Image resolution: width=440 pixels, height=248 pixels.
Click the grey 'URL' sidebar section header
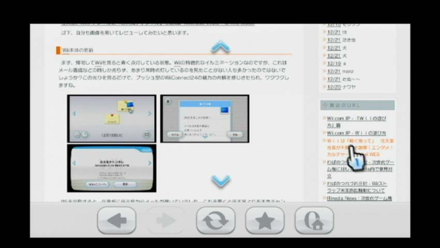[357, 105]
